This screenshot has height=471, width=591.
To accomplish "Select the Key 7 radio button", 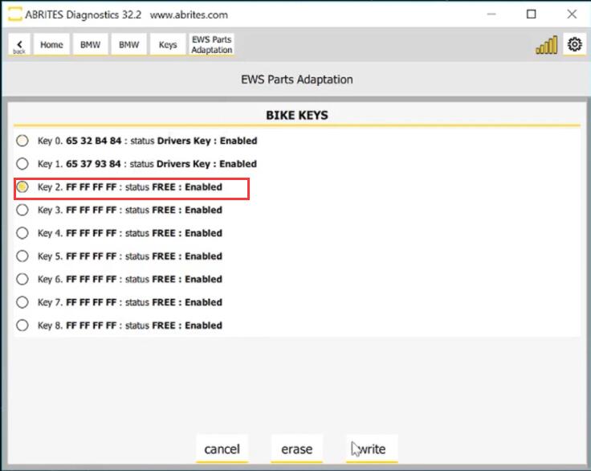I will point(22,302).
